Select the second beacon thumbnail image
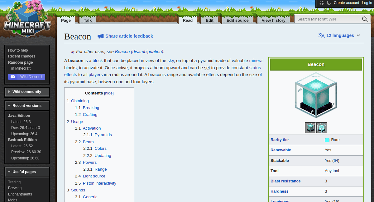Screen dimensions: 374x202 click(x=321, y=128)
